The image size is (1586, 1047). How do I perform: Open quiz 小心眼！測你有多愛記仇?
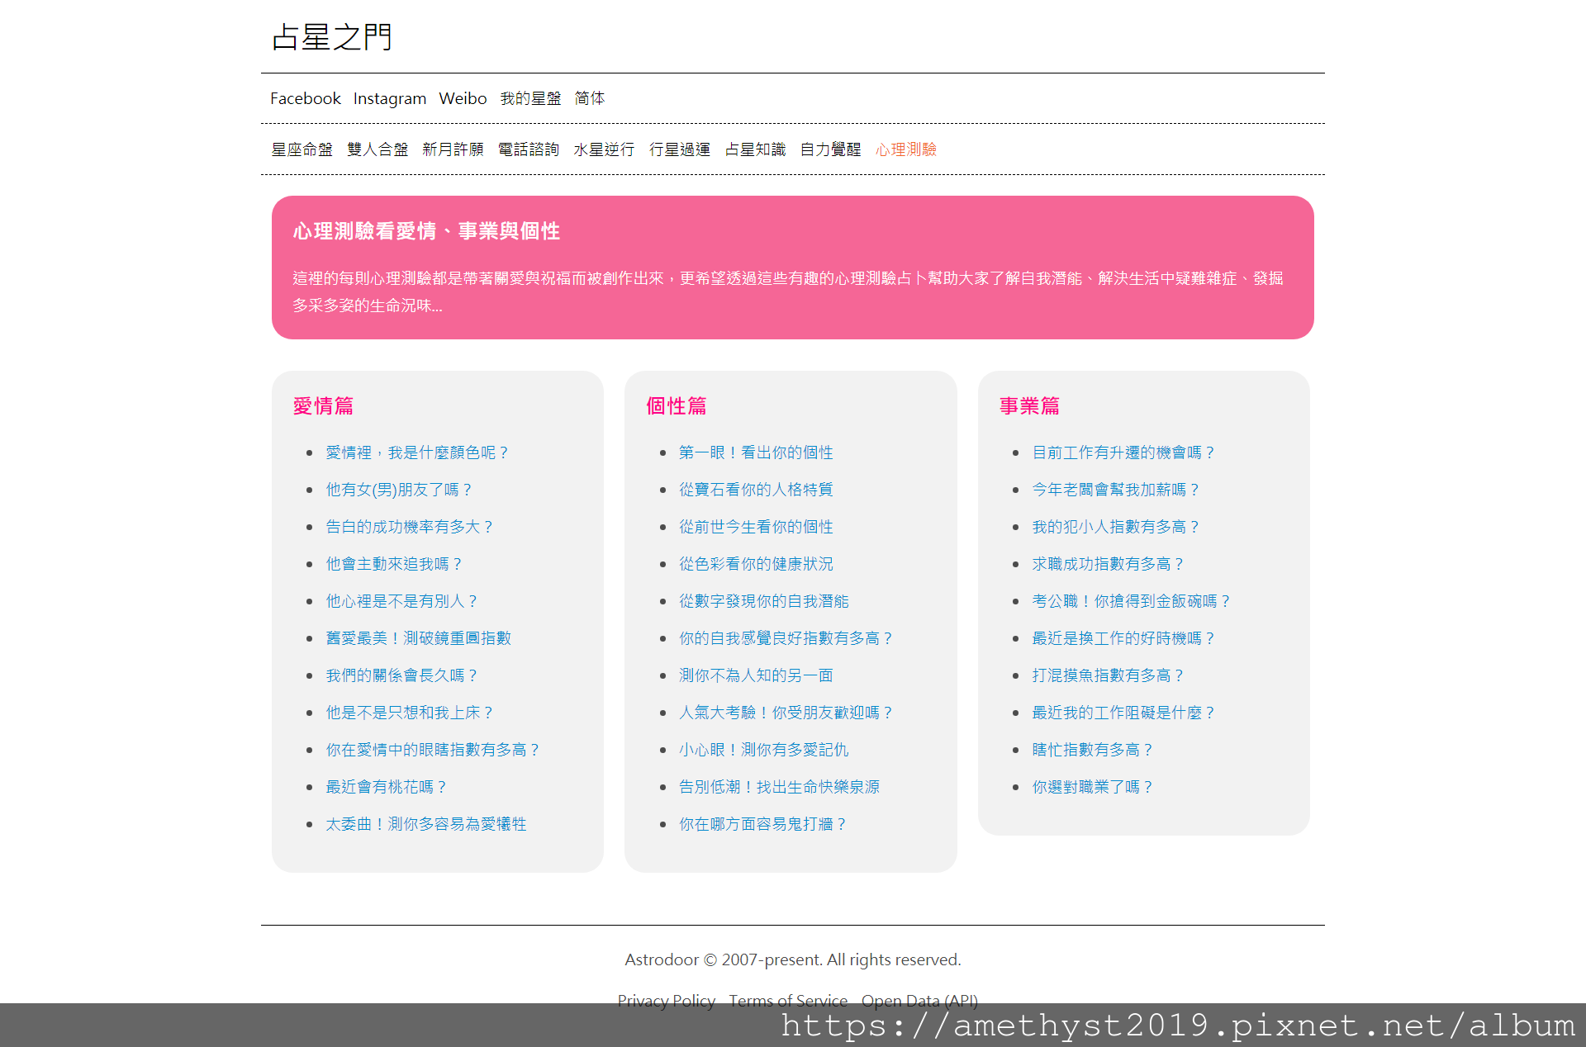pyautogui.click(x=764, y=750)
